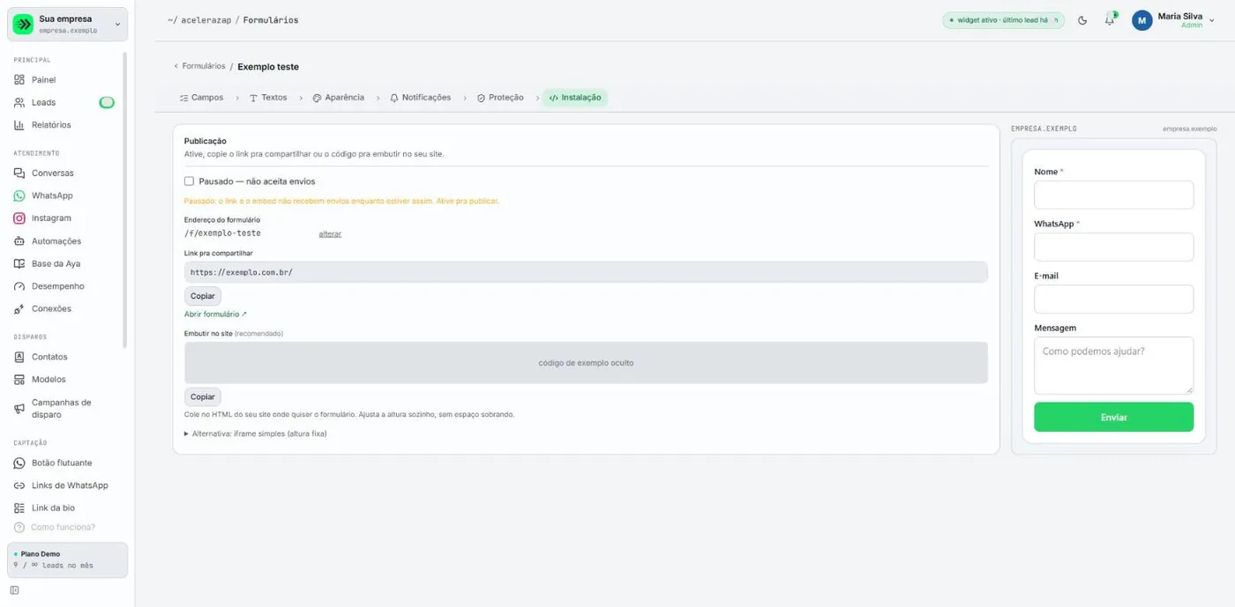The height and width of the screenshot is (607, 1235).
Task: Click the Relatórios bar chart icon
Action: pos(19,125)
